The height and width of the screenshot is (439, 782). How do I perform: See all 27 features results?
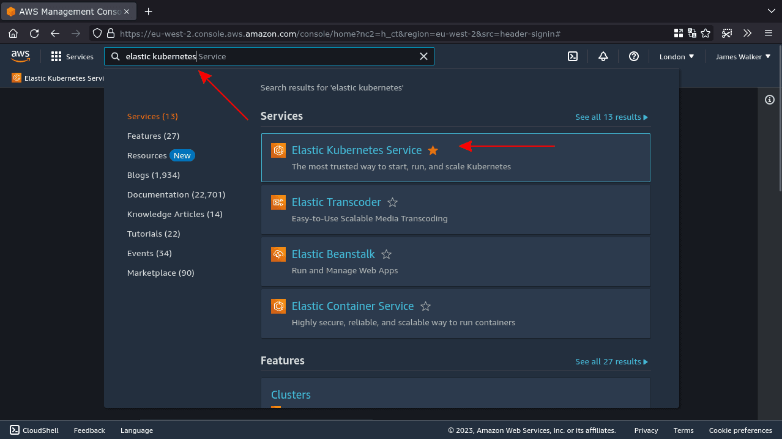click(x=611, y=361)
